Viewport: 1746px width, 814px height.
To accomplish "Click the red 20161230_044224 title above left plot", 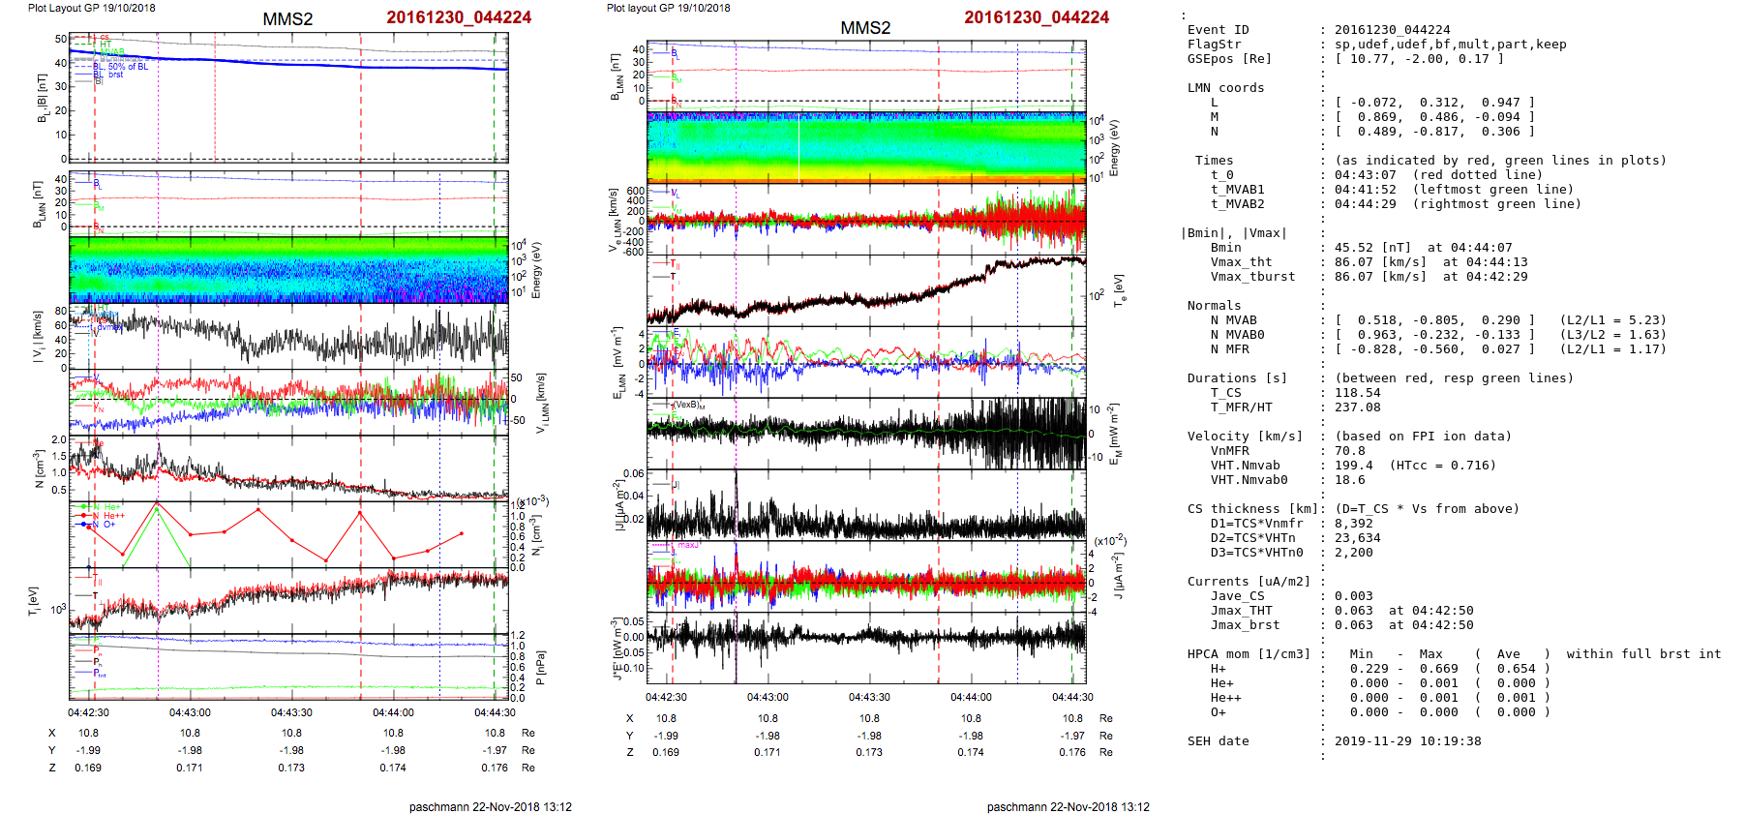I will coord(459,17).
